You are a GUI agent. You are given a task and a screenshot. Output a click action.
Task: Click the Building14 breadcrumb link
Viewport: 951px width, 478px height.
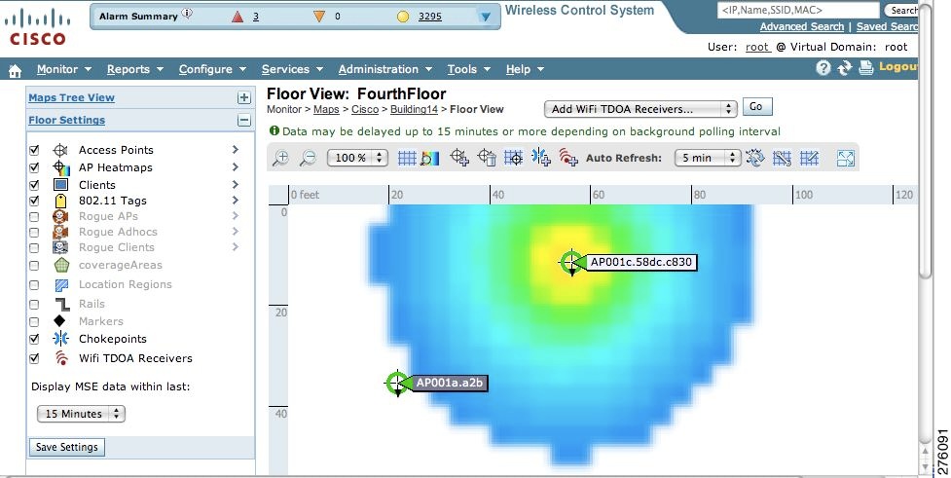pyautogui.click(x=414, y=109)
